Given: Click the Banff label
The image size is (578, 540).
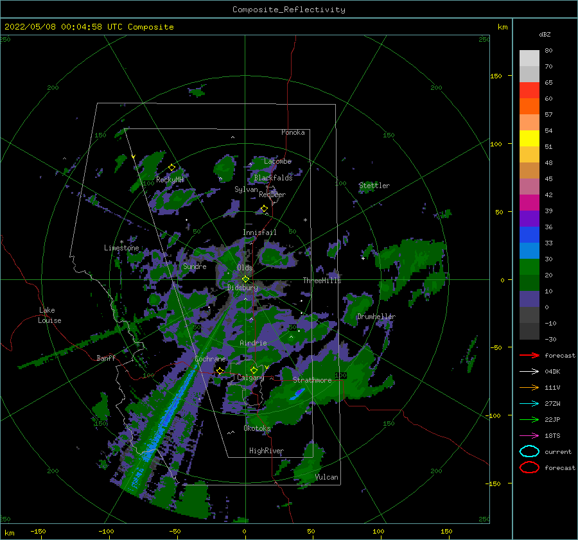Looking at the screenshot, I should click(x=106, y=358).
